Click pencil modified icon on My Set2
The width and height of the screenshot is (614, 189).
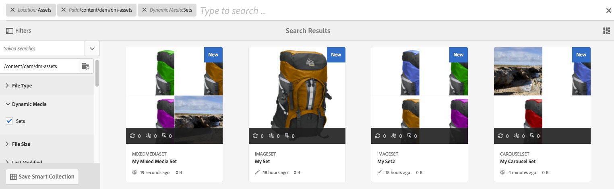(380, 172)
